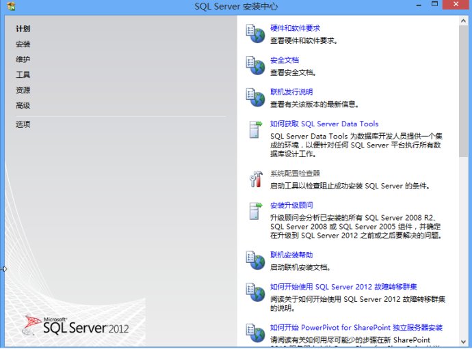Click the document icon next to 安全文档
472x349 pixels.
(x=255, y=66)
